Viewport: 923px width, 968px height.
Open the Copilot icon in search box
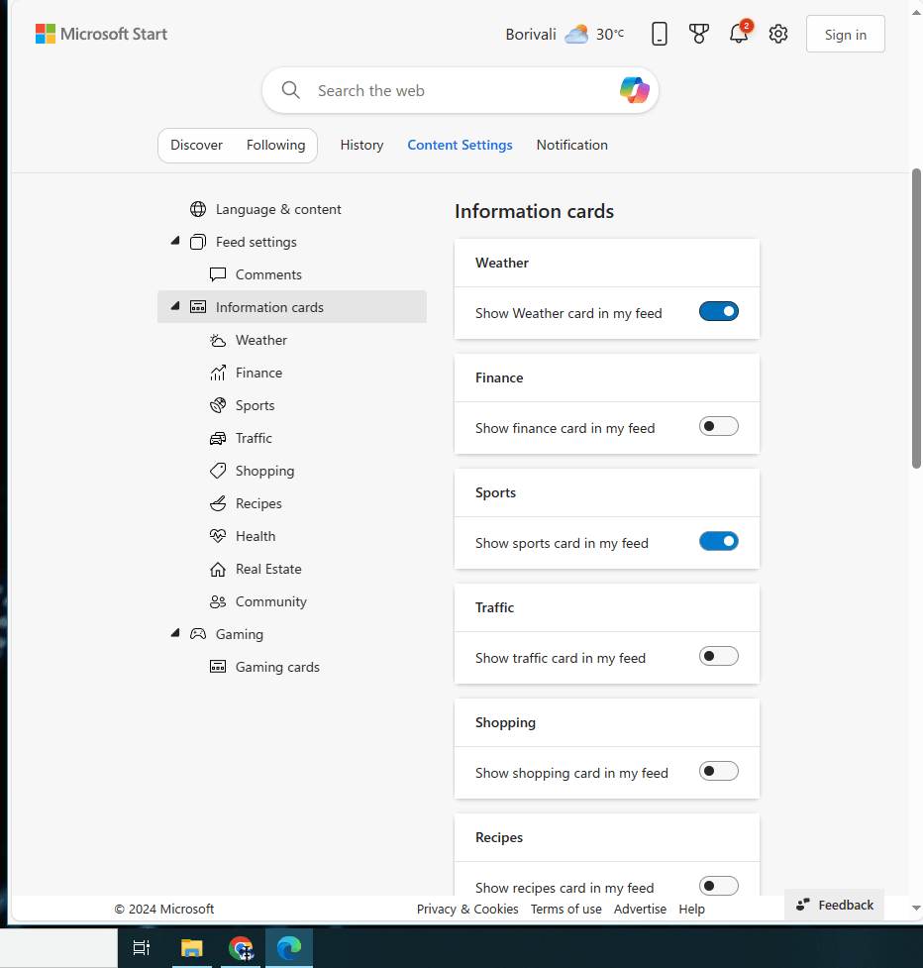point(634,90)
